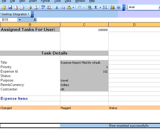Select the column C header
This screenshot has width=160, height=130.
(84, 25)
